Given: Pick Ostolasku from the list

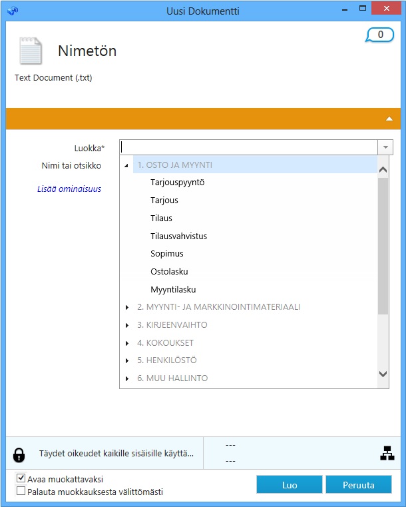Looking at the screenshot, I should [x=169, y=272].
